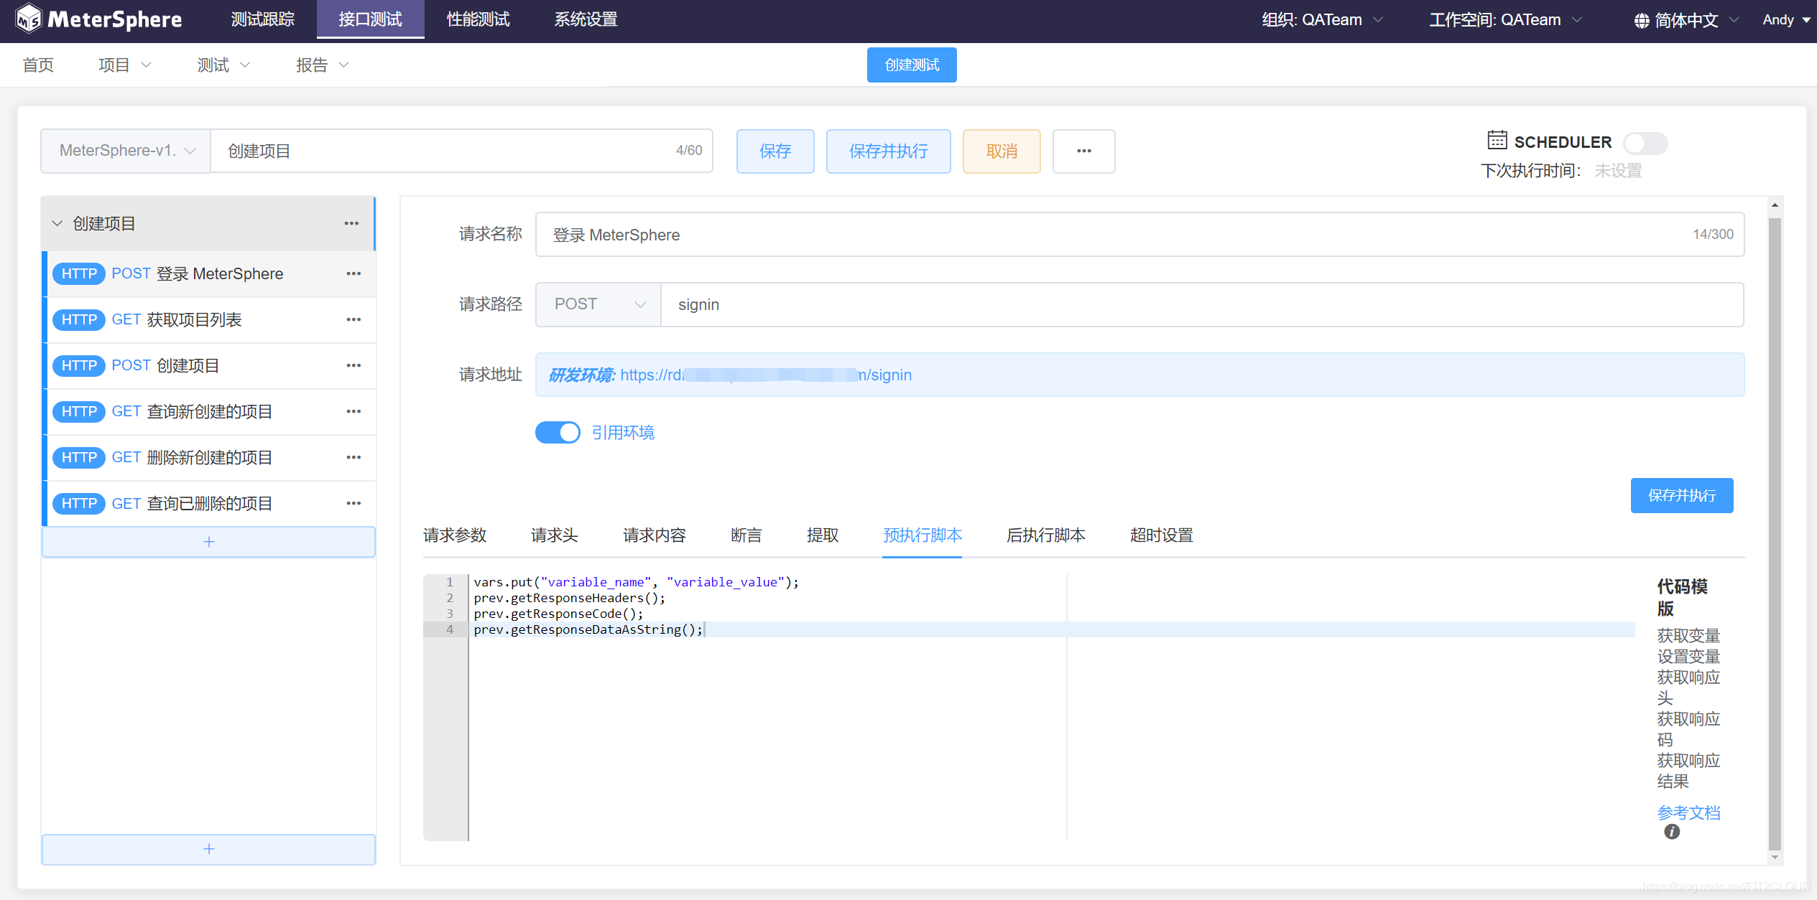This screenshot has height=900, width=1817.
Task: Open more options for 获取项目列表 request
Action: tap(353, 319)
